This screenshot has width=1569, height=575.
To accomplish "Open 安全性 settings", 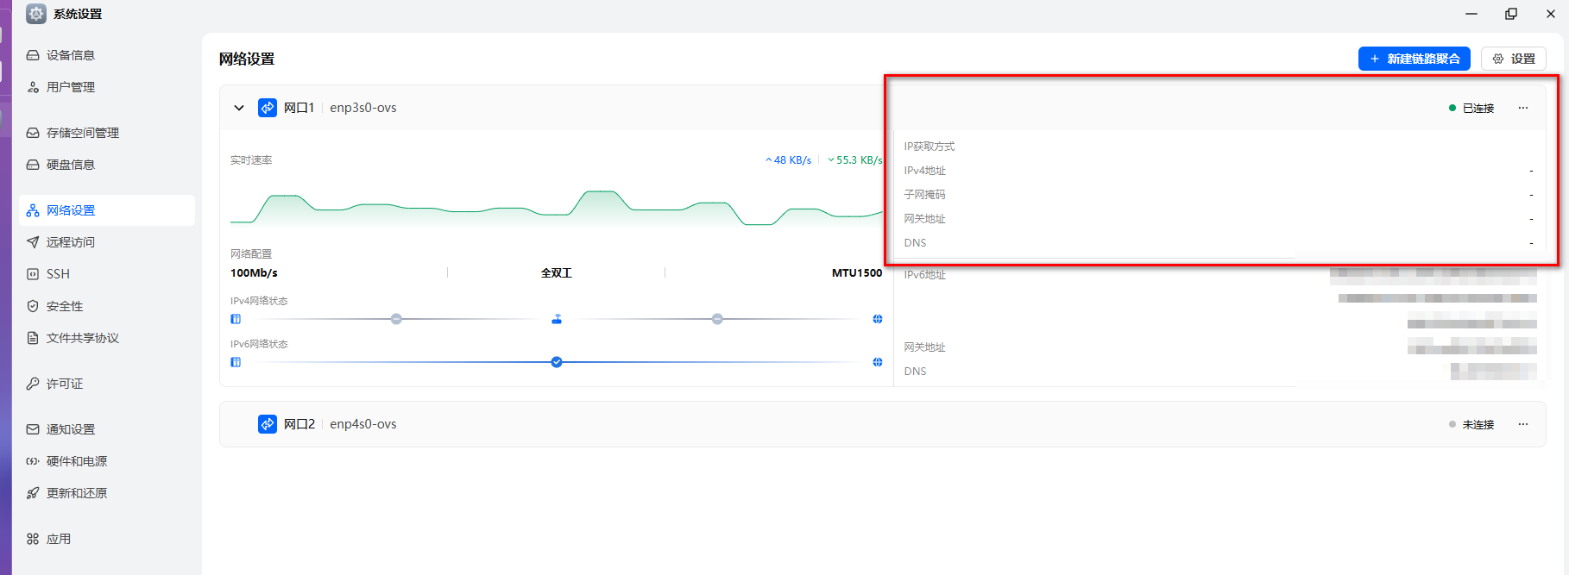I will [107, 306].
